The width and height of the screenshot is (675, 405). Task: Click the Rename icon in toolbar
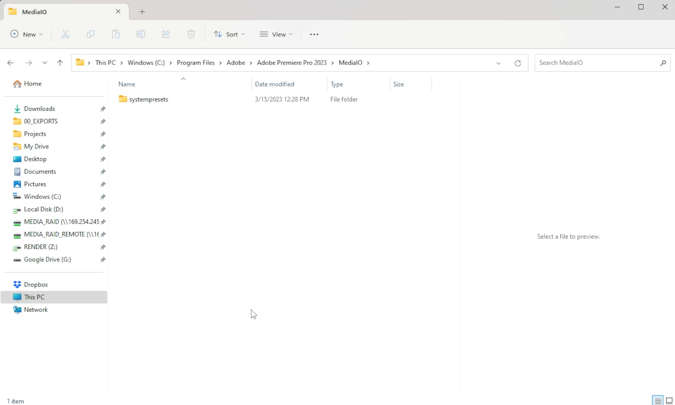click(141, 34)
